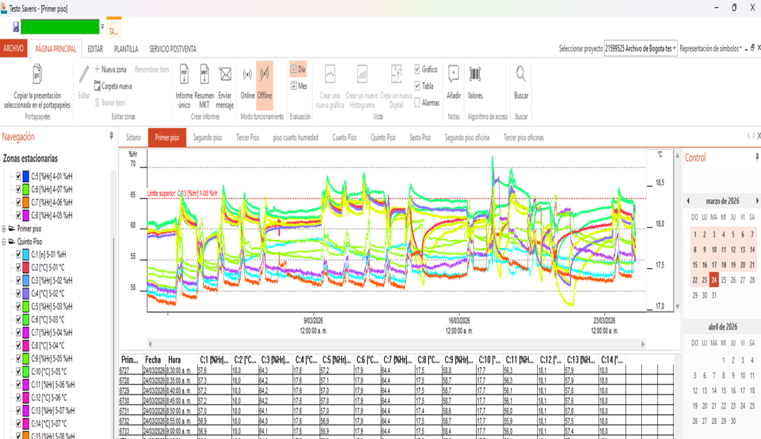Image resolution: width=761 pixels, height=439 pixels.
Task: Uncheck the Gráfico checkbox
Action: 417,69
